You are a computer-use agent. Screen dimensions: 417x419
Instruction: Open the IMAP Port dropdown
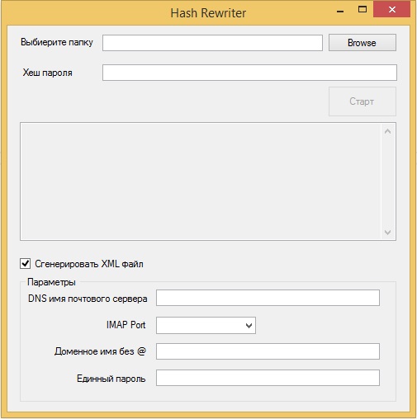point(206,326)
